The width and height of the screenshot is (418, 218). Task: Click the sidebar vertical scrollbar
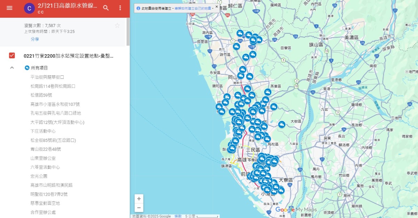(x=128, y=31)
